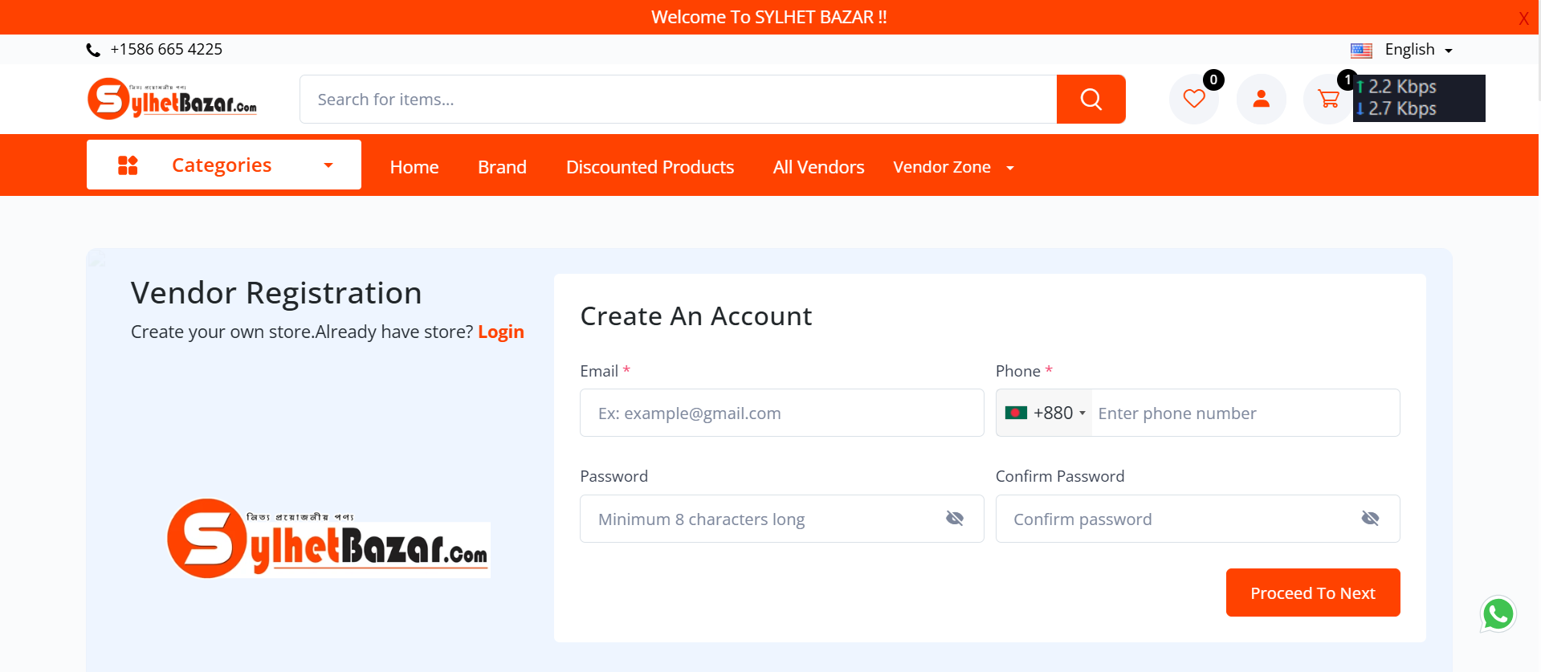Viewport: 1541px width, 672px height.
Task: Focus the Email input field
Action: (x=782, y=413)
